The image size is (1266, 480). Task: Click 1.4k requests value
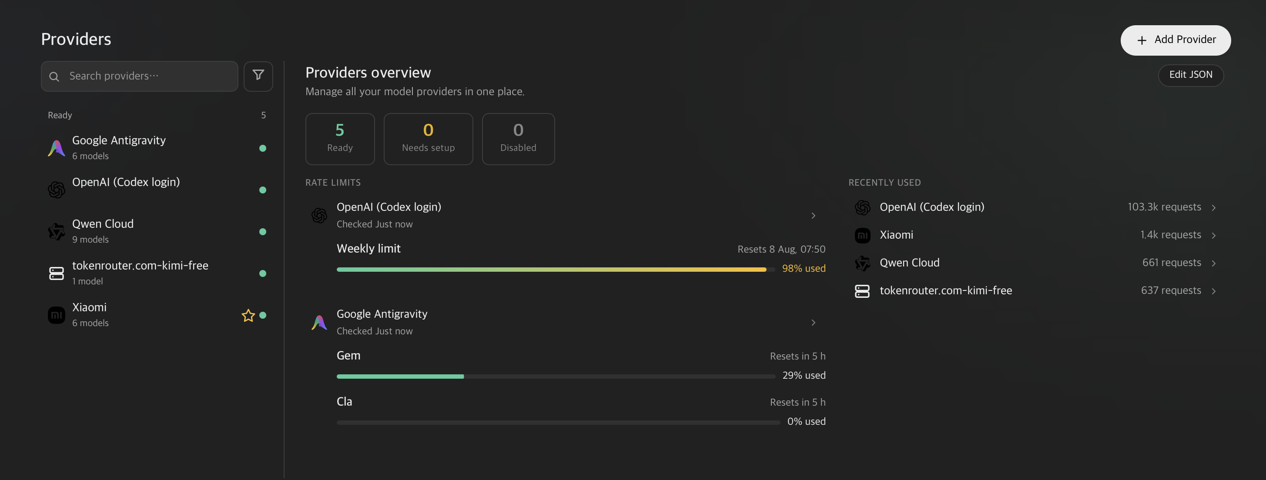pos(1171,235)
